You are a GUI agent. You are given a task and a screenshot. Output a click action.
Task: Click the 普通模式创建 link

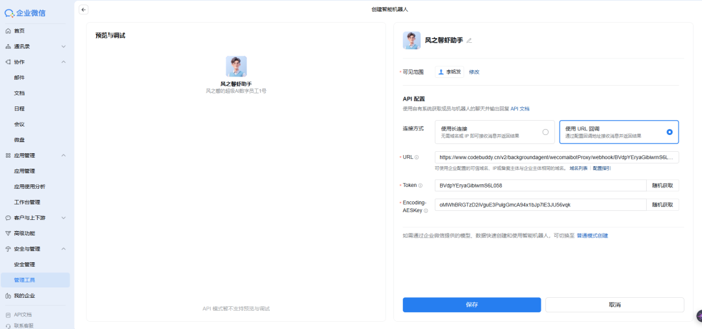[x=592, y=235]
